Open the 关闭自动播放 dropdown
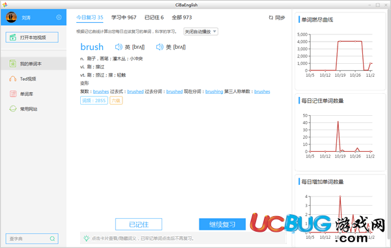Image resolution: width=391 pixels, height=248 pixels. [x=201, y=31]
